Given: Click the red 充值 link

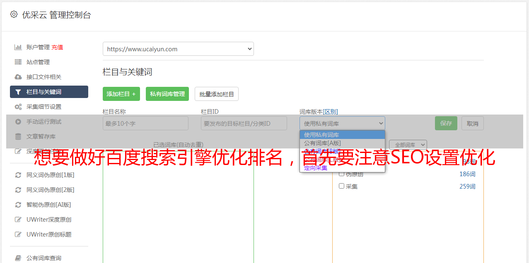Looking at the screenshot, I should [57, 47].
